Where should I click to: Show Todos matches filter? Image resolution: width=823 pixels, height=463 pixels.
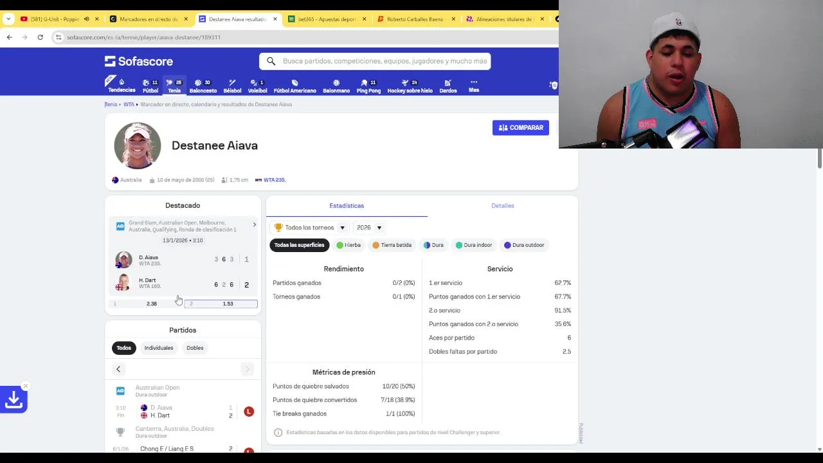click(123, 348)
